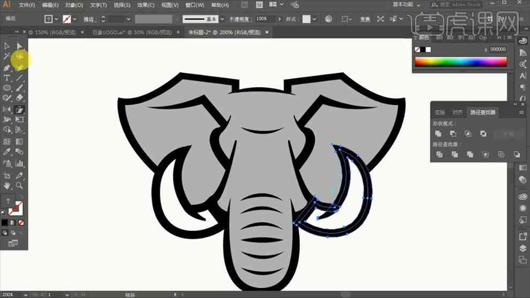Open the 对象(O) menu
The width and height of the screenshot is (530, 298).
click(x=74, y=5)
